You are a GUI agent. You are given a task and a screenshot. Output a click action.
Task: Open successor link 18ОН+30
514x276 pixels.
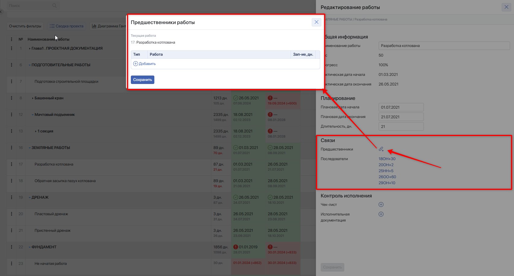pyautogui.click(x=387, y=159)
